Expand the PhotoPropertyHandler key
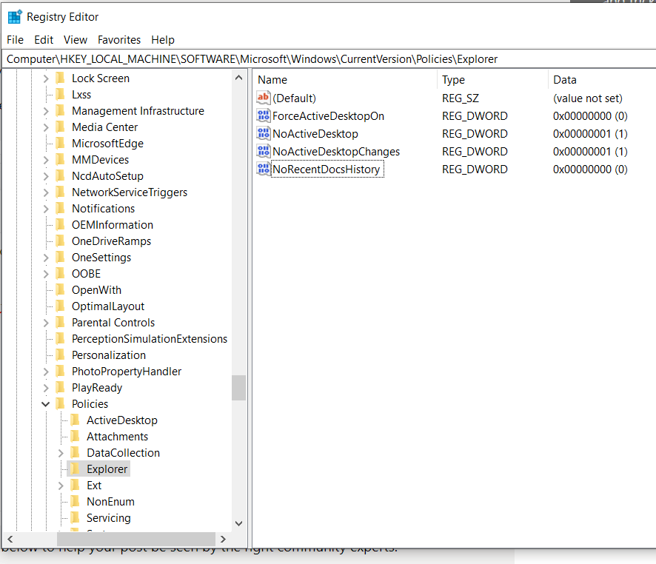This screenshot has height=564, width=656. 46,372
